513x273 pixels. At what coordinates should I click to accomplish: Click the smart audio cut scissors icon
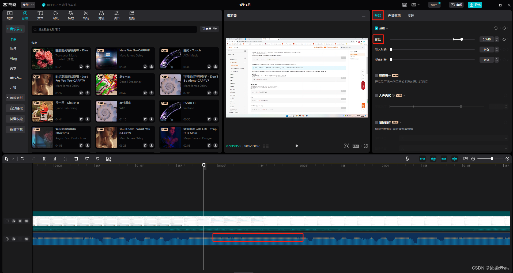(108, 159)
